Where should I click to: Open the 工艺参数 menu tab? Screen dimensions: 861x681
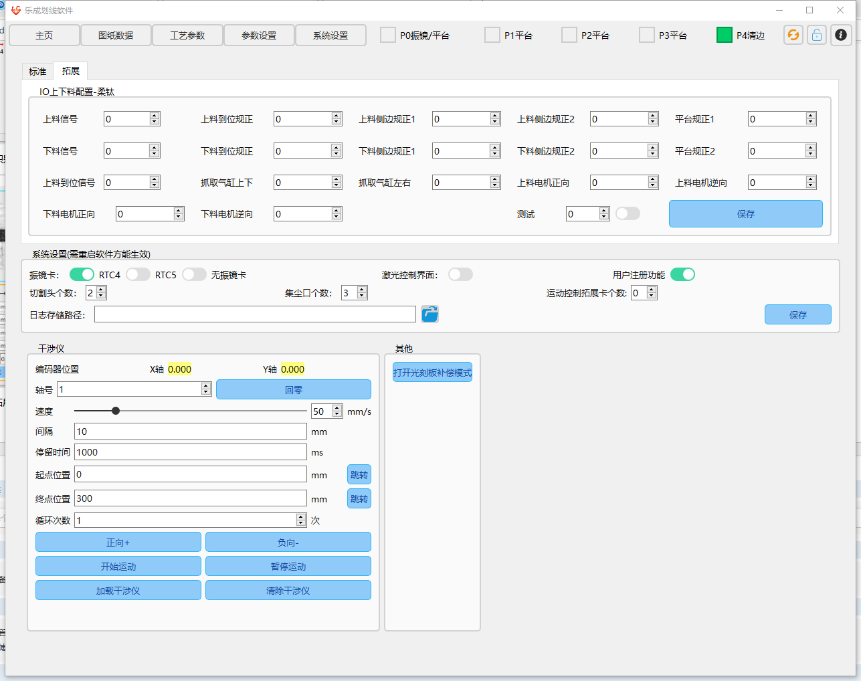tap(187, 35)
